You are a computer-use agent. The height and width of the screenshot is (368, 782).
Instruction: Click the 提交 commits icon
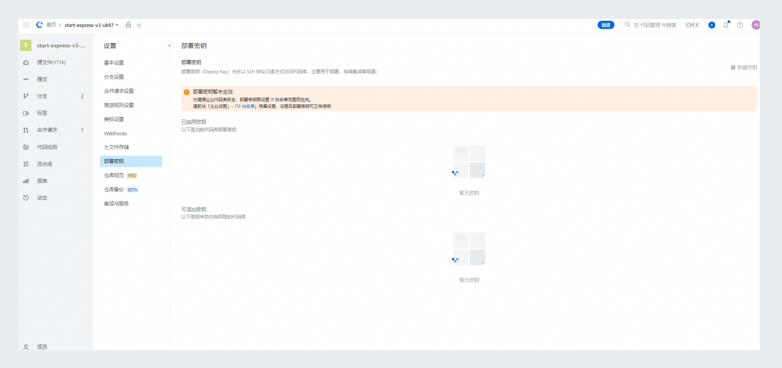click(x=26, y=79)
